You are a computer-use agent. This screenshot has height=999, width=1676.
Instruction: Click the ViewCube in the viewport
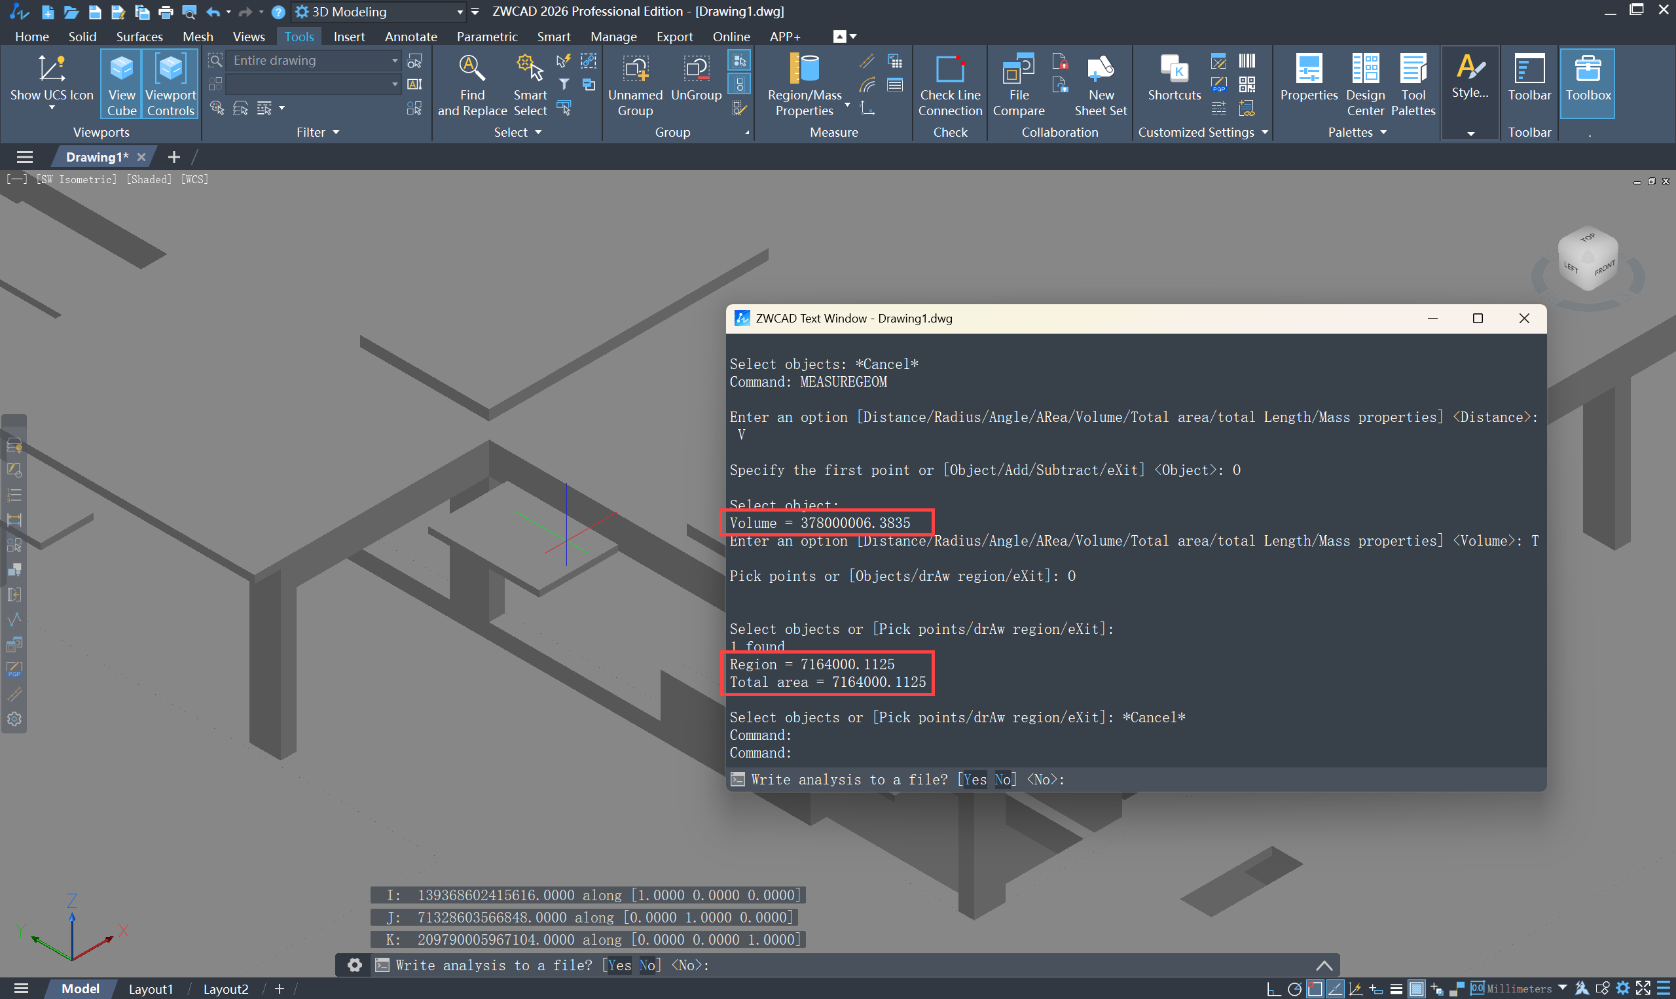pos(1588,260)
